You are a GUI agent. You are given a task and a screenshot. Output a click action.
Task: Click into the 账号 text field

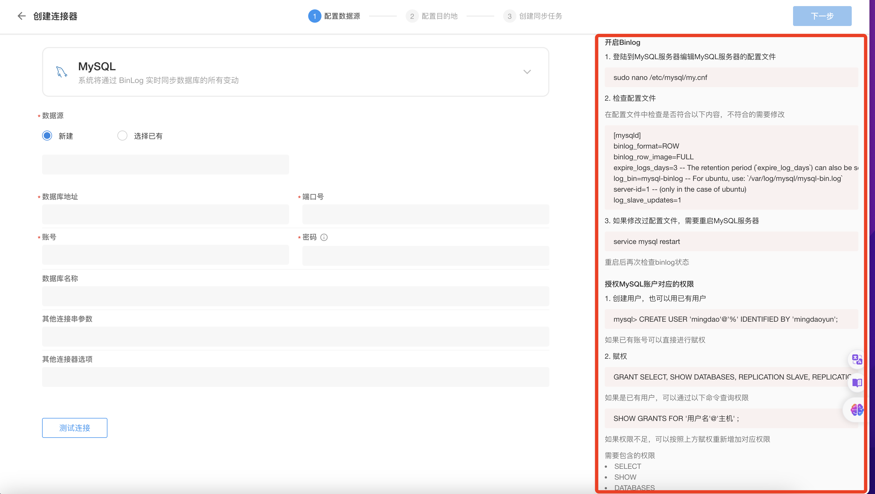tap(165, 255)
